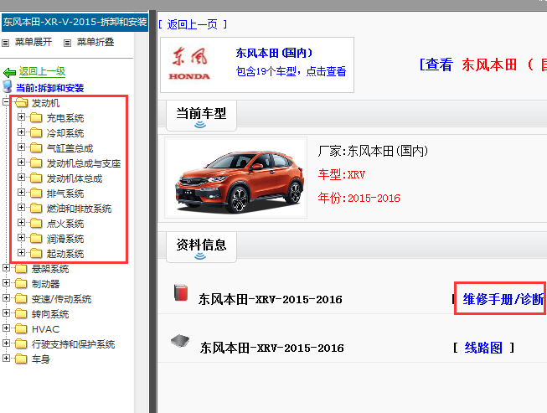Click the 冷却系统 folder icon
This screenshot has height=413, width=547.
[x=36, y=132]
